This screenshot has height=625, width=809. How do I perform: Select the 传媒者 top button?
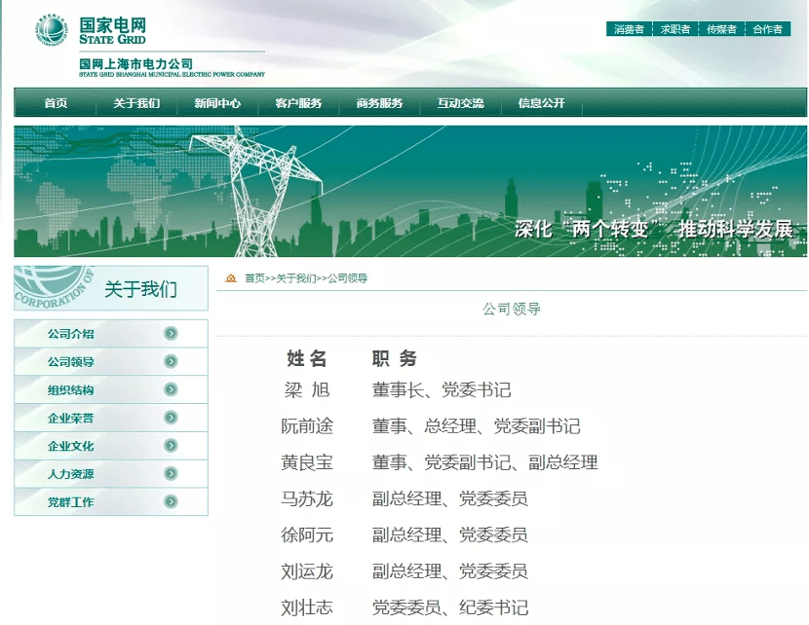tap(721, 29)
